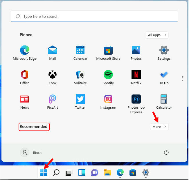Launch the Office app
The height and width of the screenshot is (180, 189).
pyautogui.click(x=25, y=77)
